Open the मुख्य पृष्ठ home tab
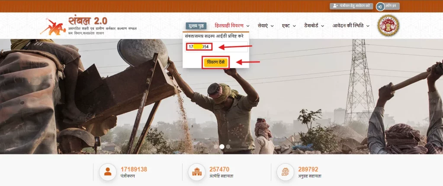This screenshot has width=443, height=186. (196, 26)
